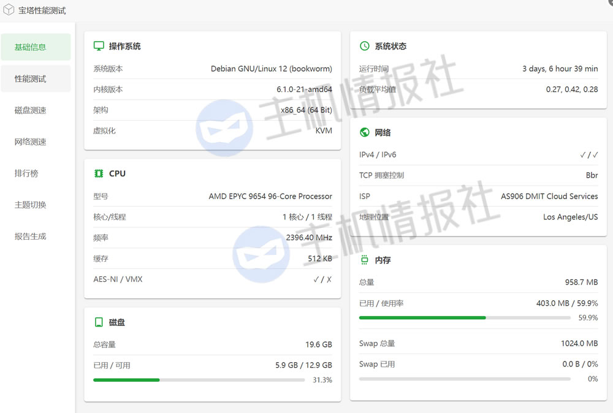
Task: Click the AMD EPYC 9654 processor model text
Action: coord(270,197)
